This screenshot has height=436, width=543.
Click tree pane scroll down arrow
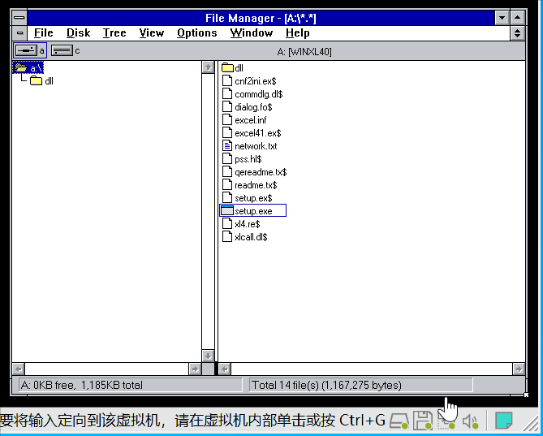coord(208,356)
